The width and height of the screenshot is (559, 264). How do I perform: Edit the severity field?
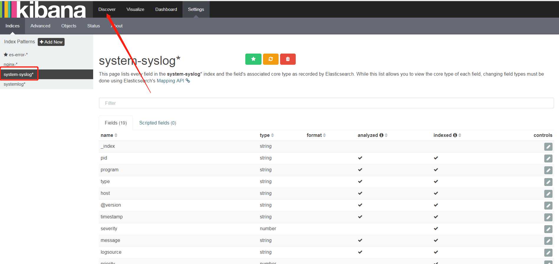pyautogui.click(x=548, y=229)
